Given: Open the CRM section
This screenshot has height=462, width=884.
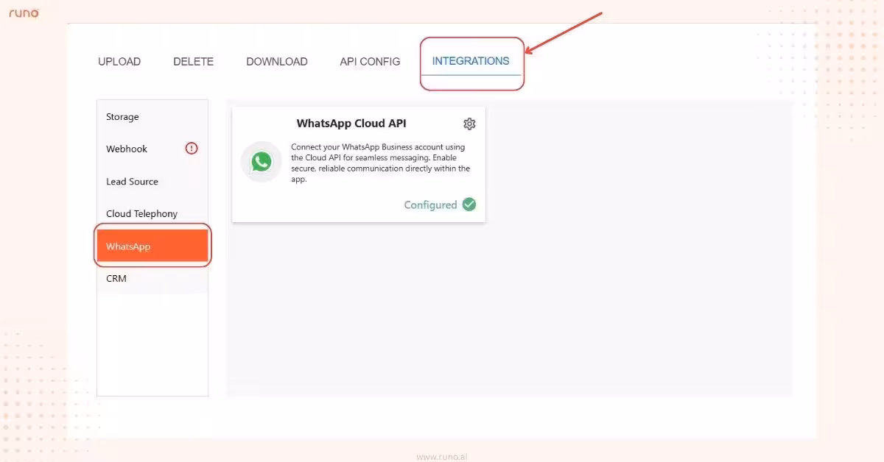Looking at the screenshot, I should click(x=115, y=278).
